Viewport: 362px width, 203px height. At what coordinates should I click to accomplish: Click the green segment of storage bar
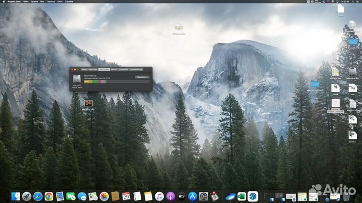95,82
